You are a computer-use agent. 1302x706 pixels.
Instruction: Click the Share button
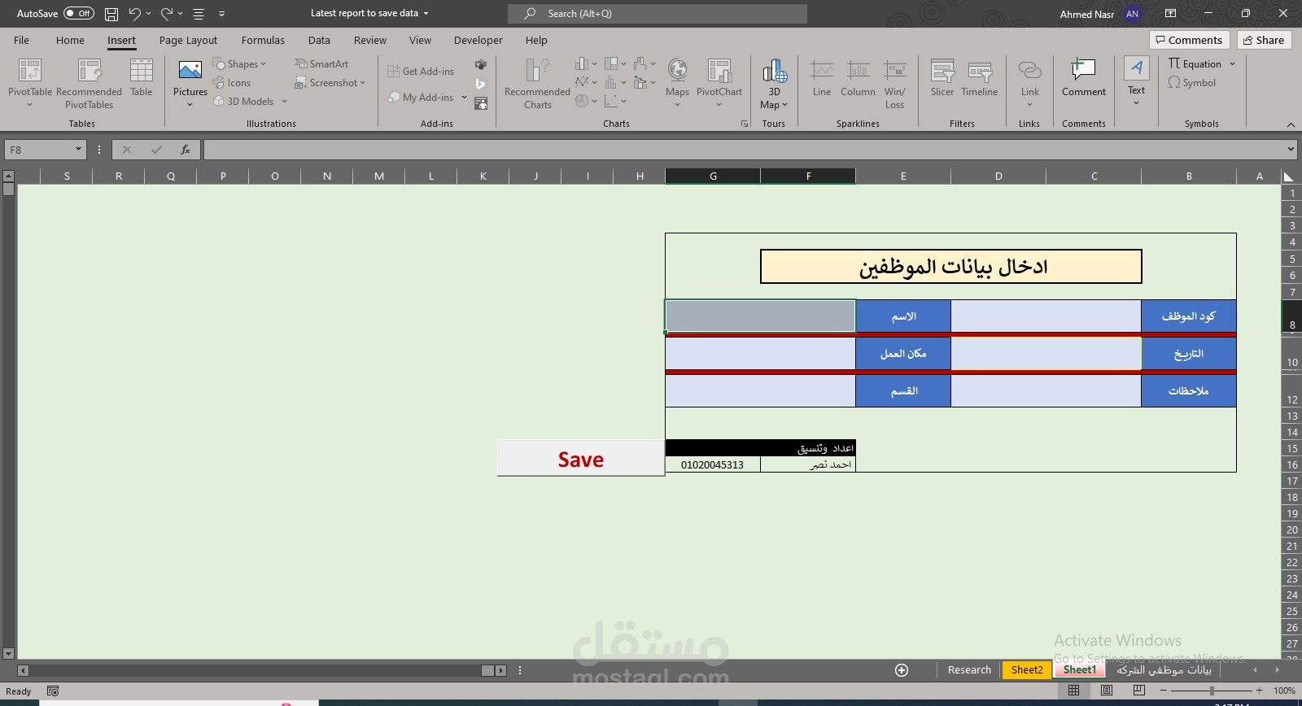point(1265,40)
